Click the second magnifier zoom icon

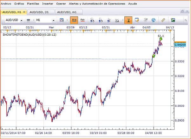pyautogui.click(x=101, y=20)
